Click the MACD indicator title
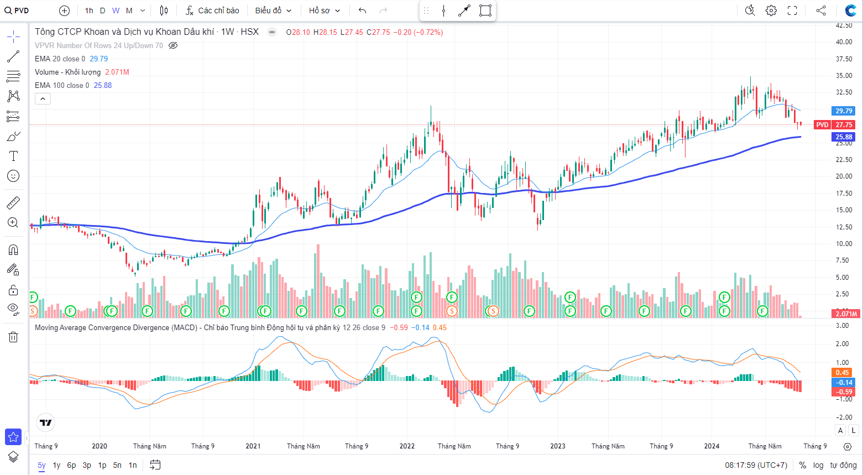This screenshot has width=863, height=475. coord(187,327)
